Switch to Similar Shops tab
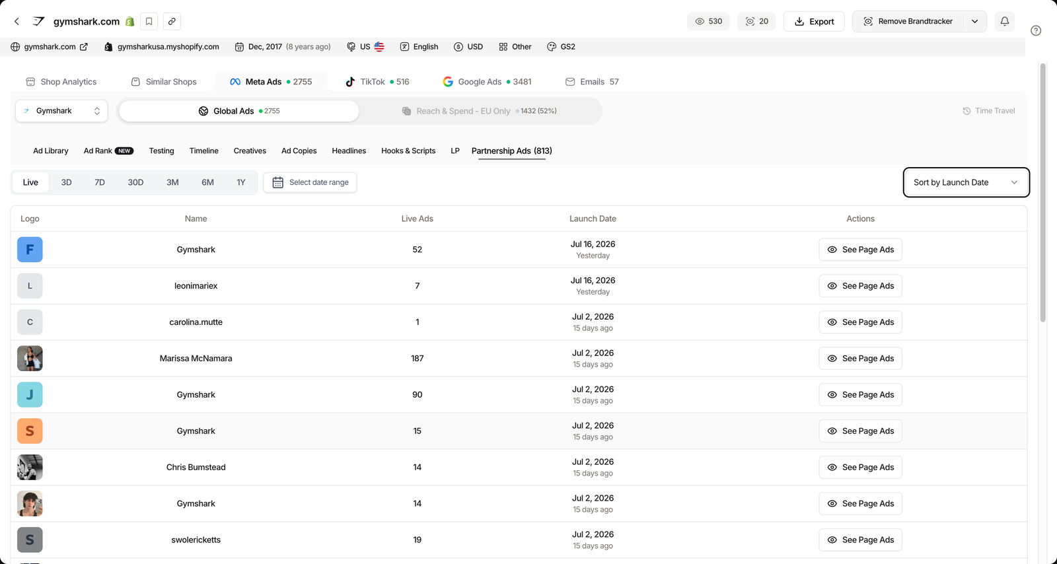The width and height of the screenshot is (1057, 564). click(x=164, y=82)
